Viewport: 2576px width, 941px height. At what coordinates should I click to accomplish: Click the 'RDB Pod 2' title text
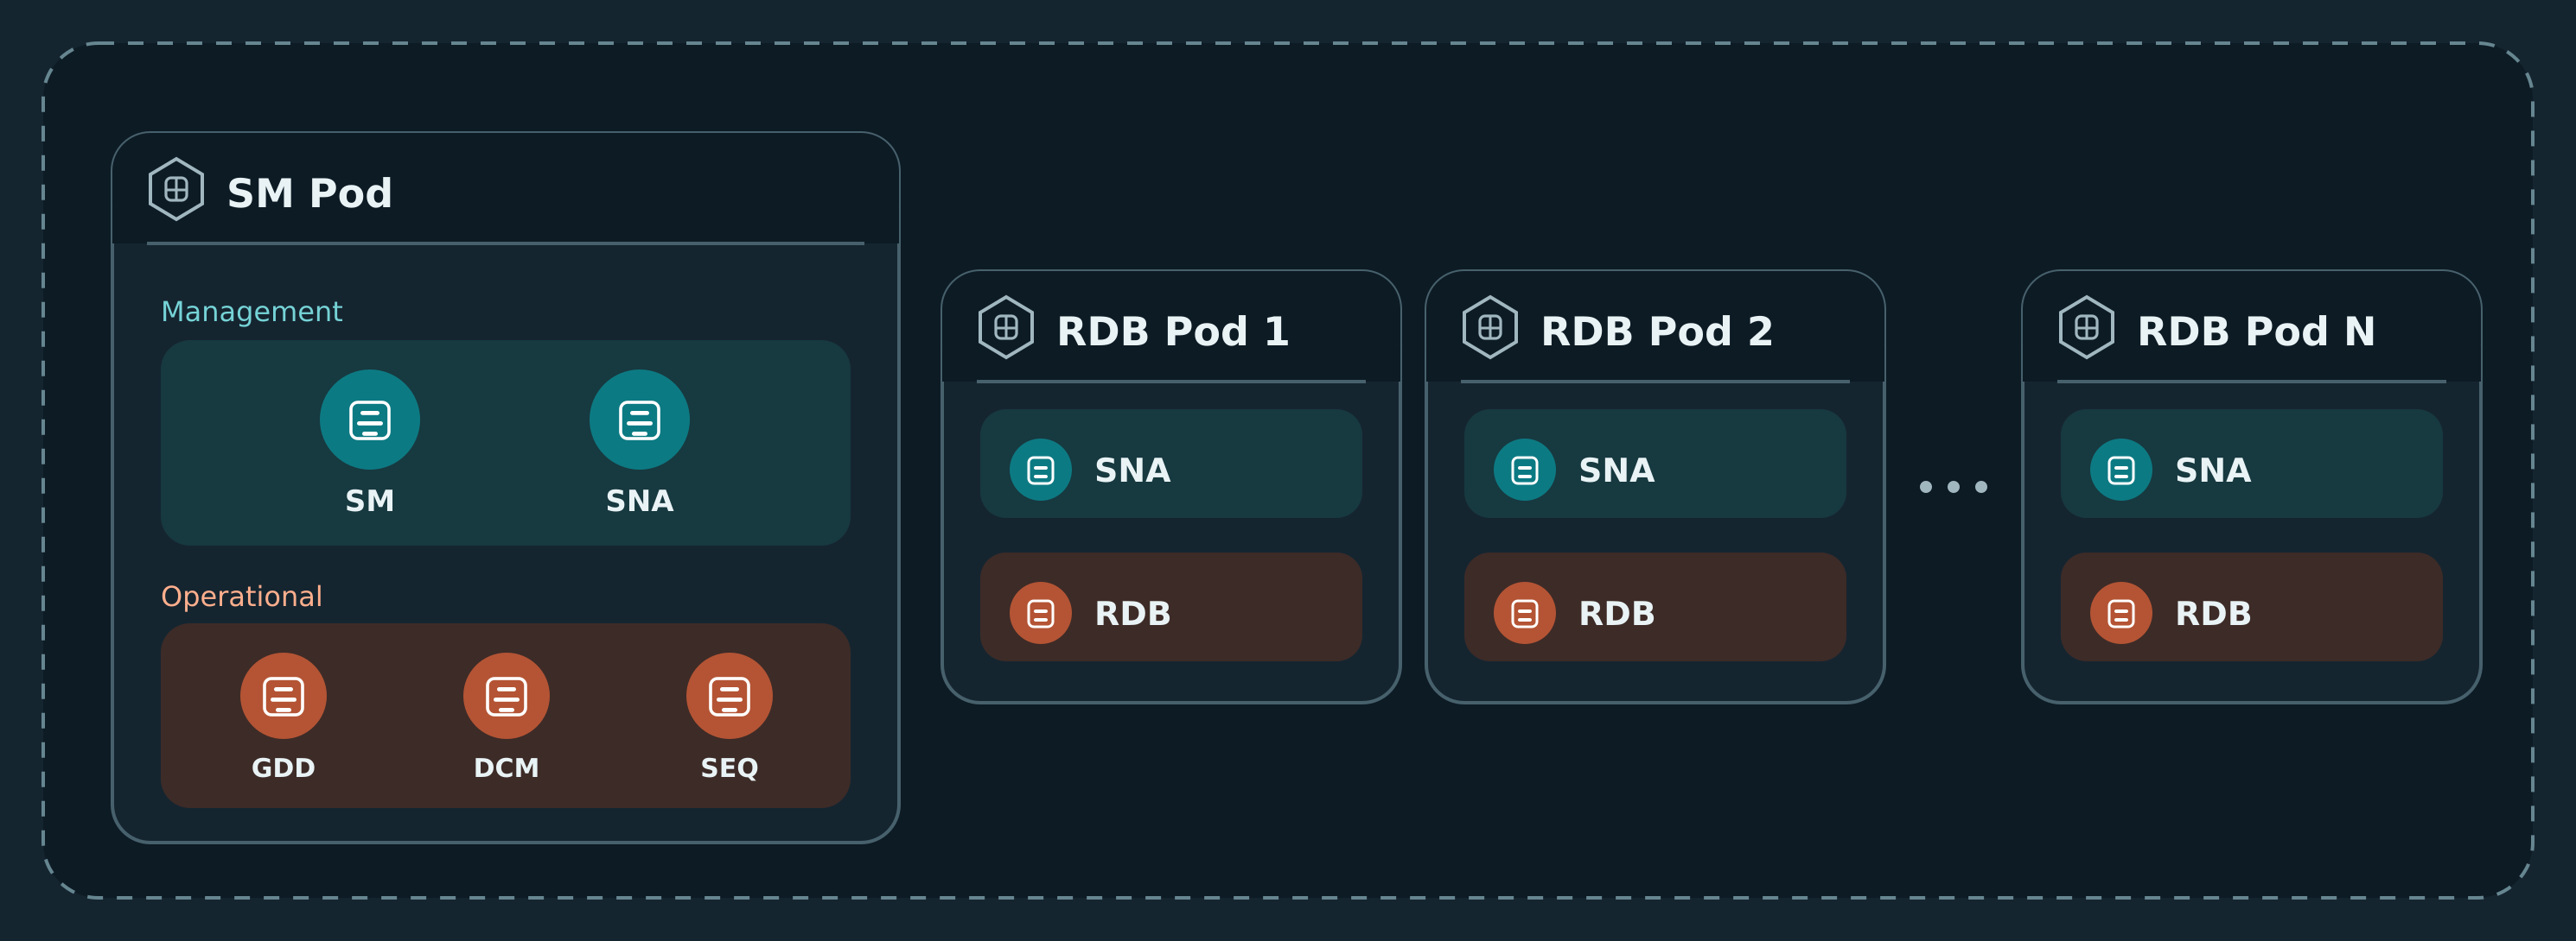[1657, 332]
